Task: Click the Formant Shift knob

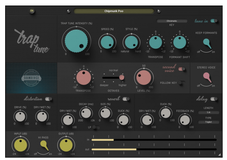Action: [180, 42]
